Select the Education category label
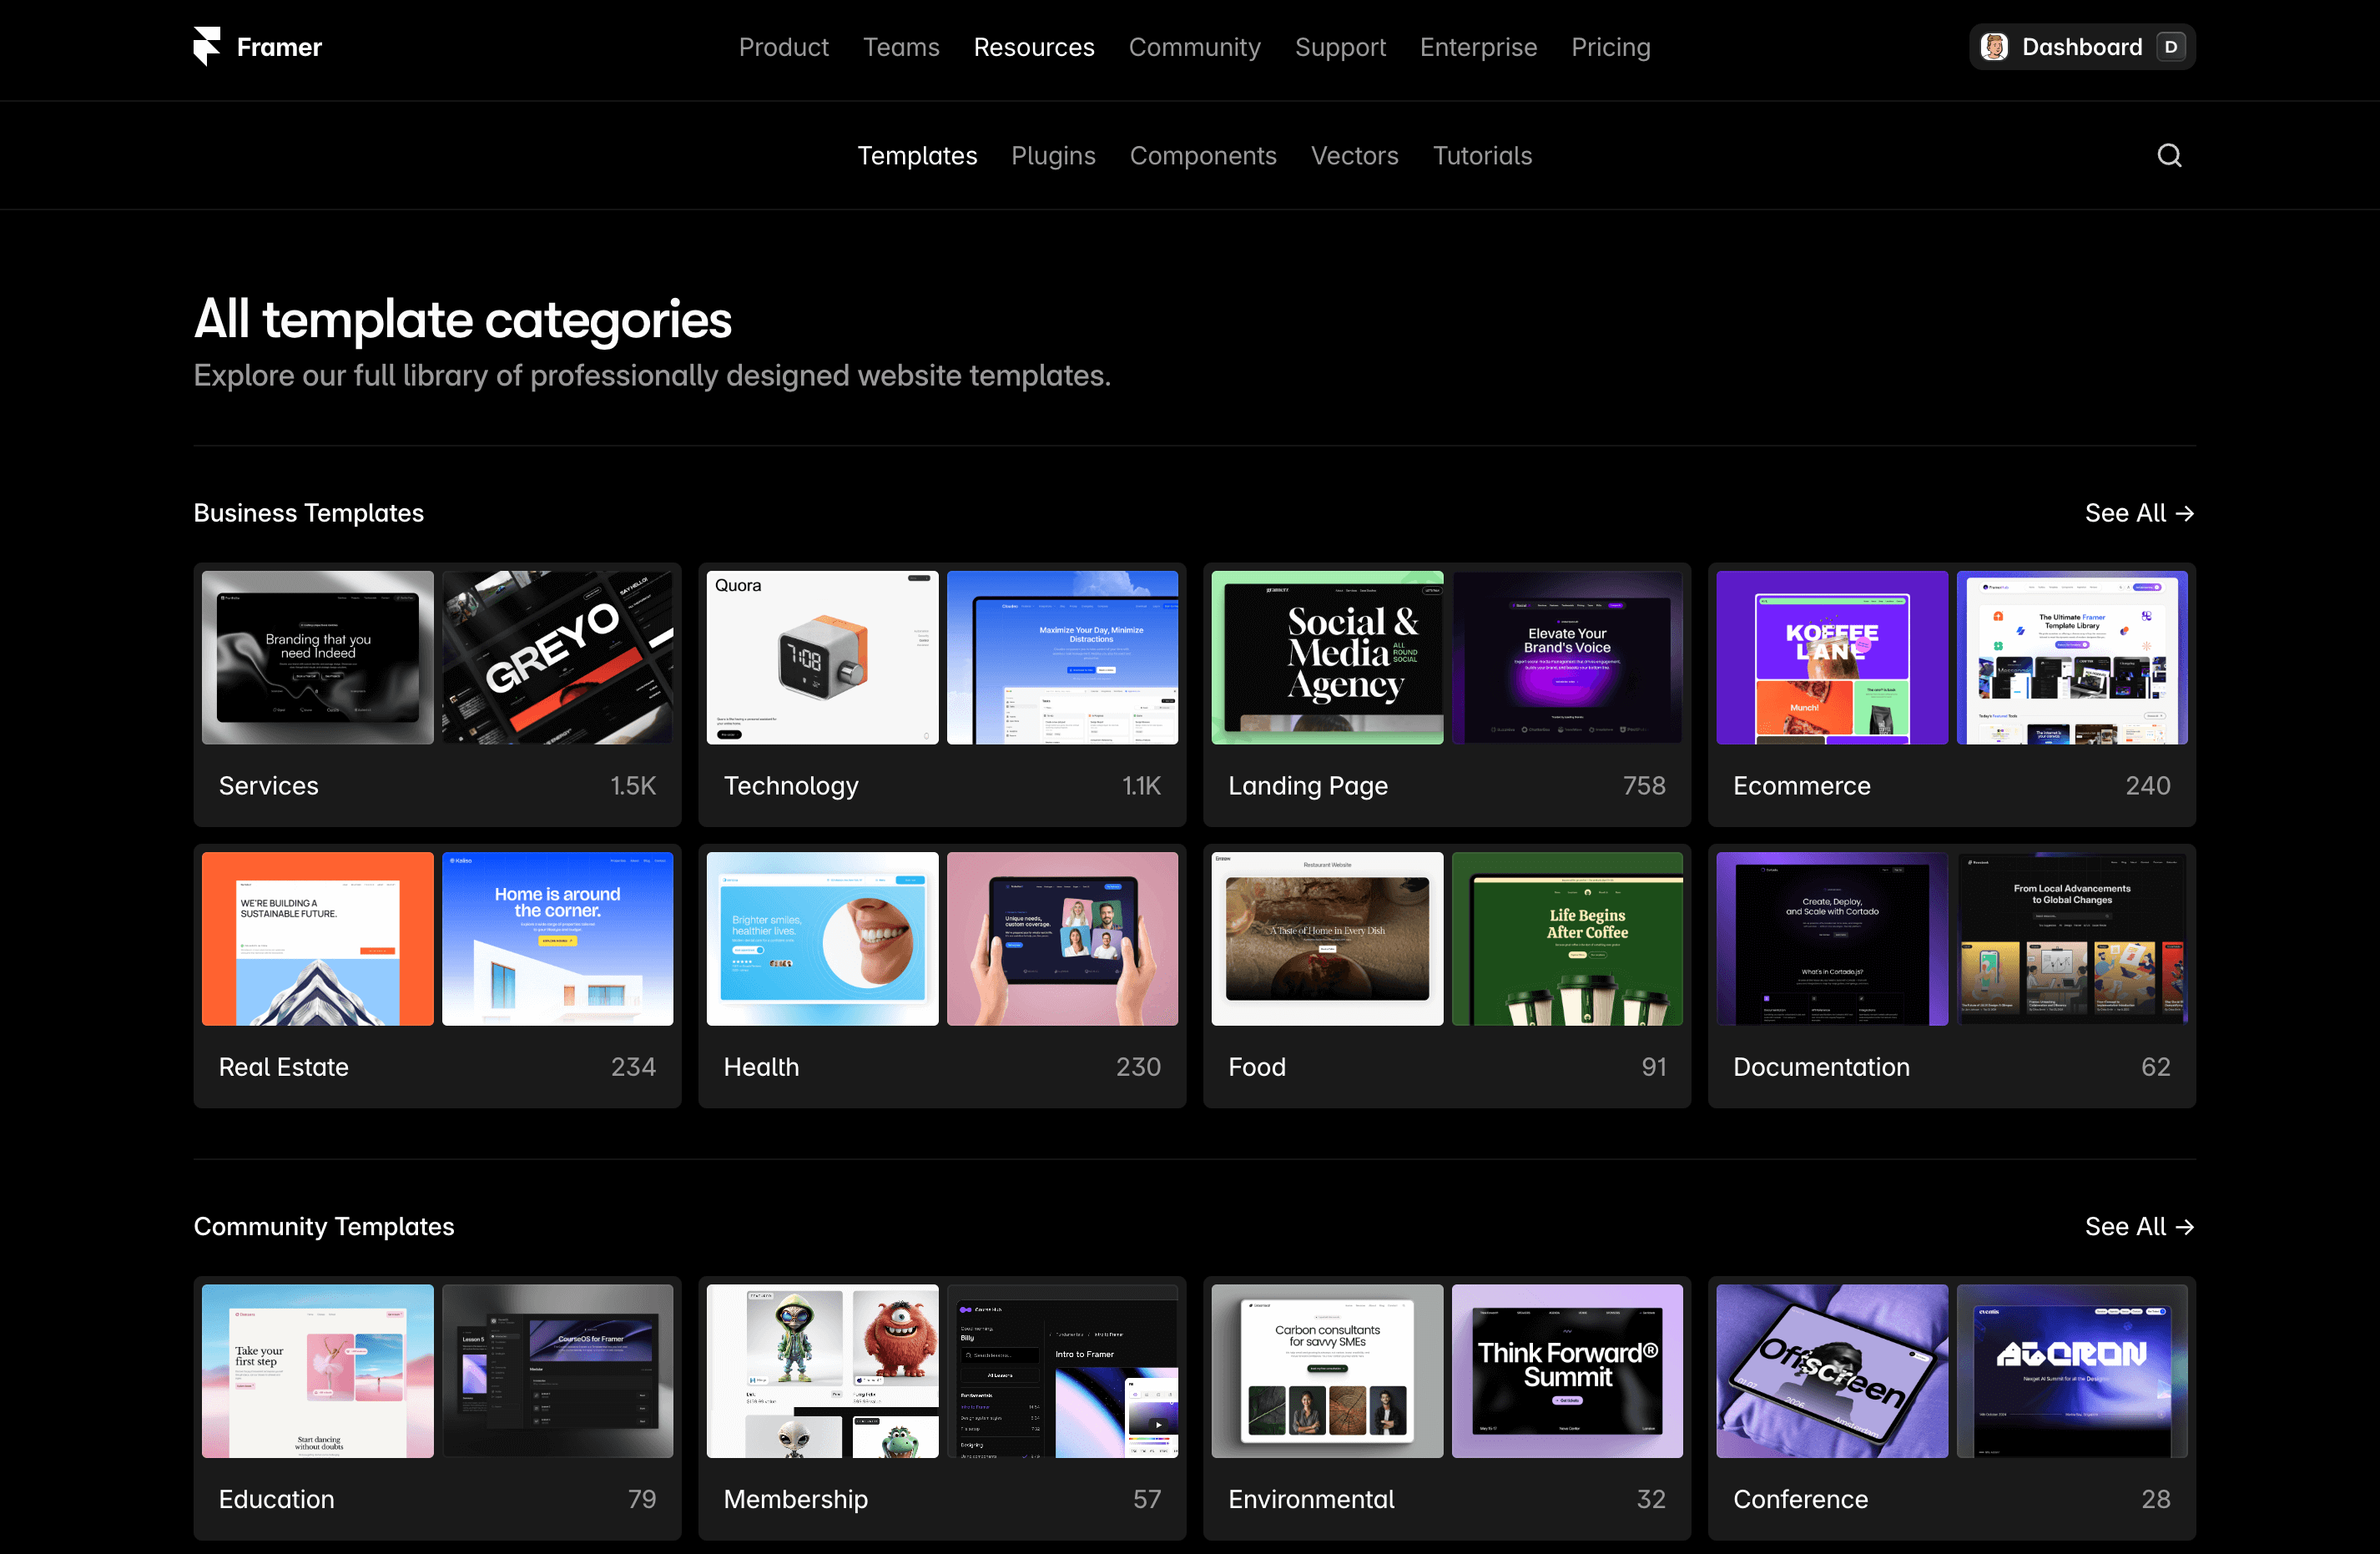The image size is (2380, 1554). click(276, 1499)
